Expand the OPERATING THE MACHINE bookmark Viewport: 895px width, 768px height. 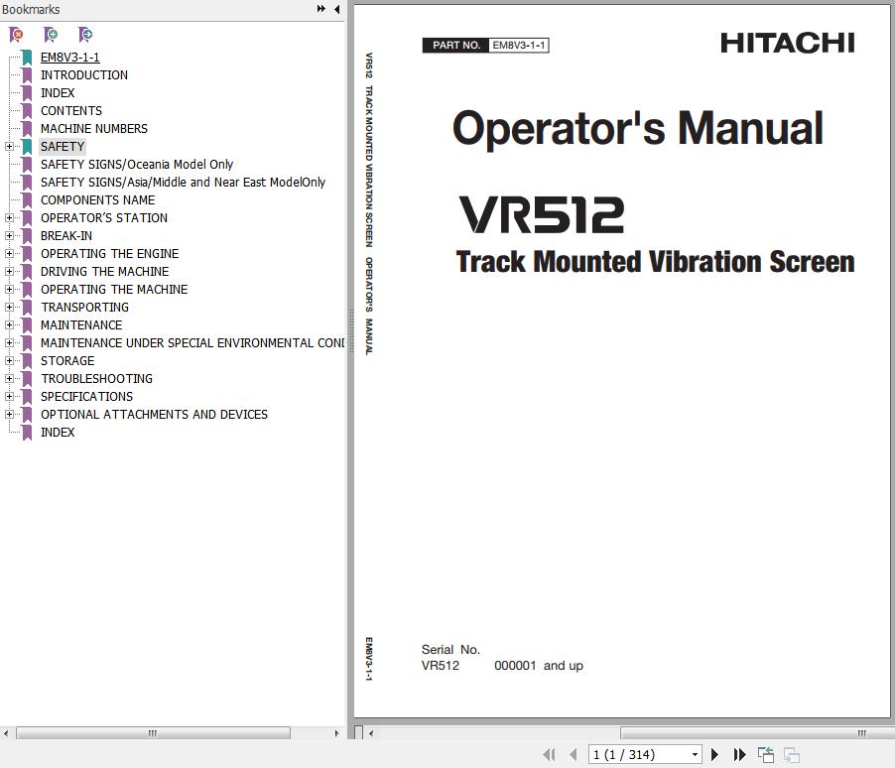click(x=9, y=289)
